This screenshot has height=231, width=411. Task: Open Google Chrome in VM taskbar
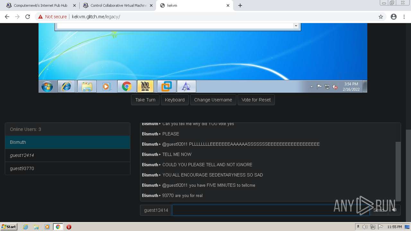click(x=127, y=86)
